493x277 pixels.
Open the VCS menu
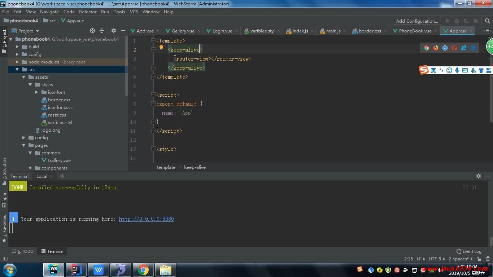point(134,12)
